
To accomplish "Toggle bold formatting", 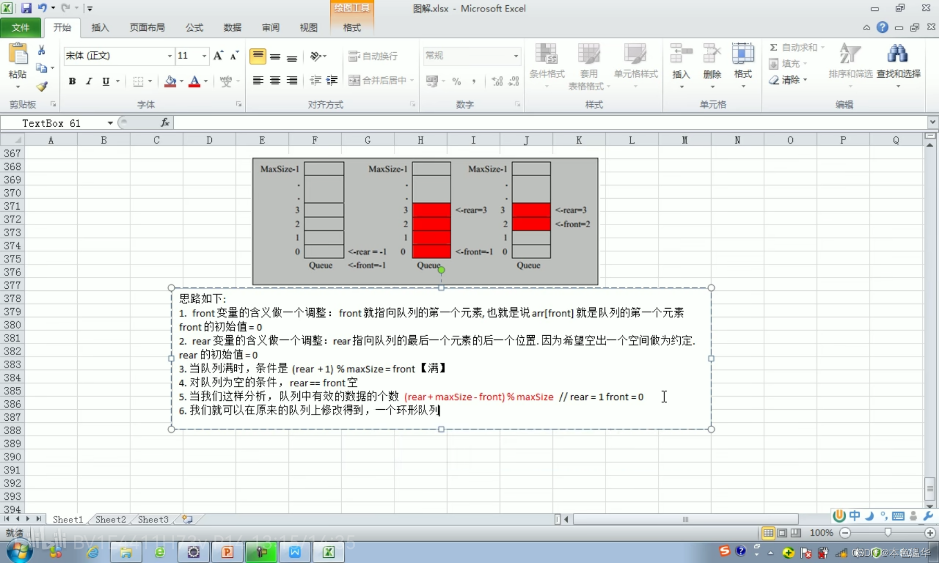I will pos(72,81).
